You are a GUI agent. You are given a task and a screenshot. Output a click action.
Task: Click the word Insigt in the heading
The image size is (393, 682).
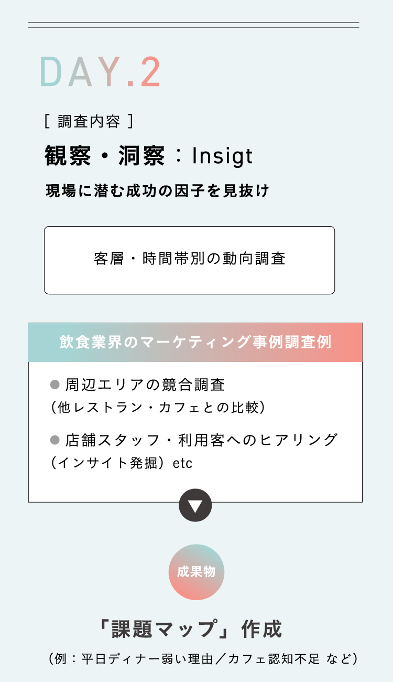pos(222,156)
